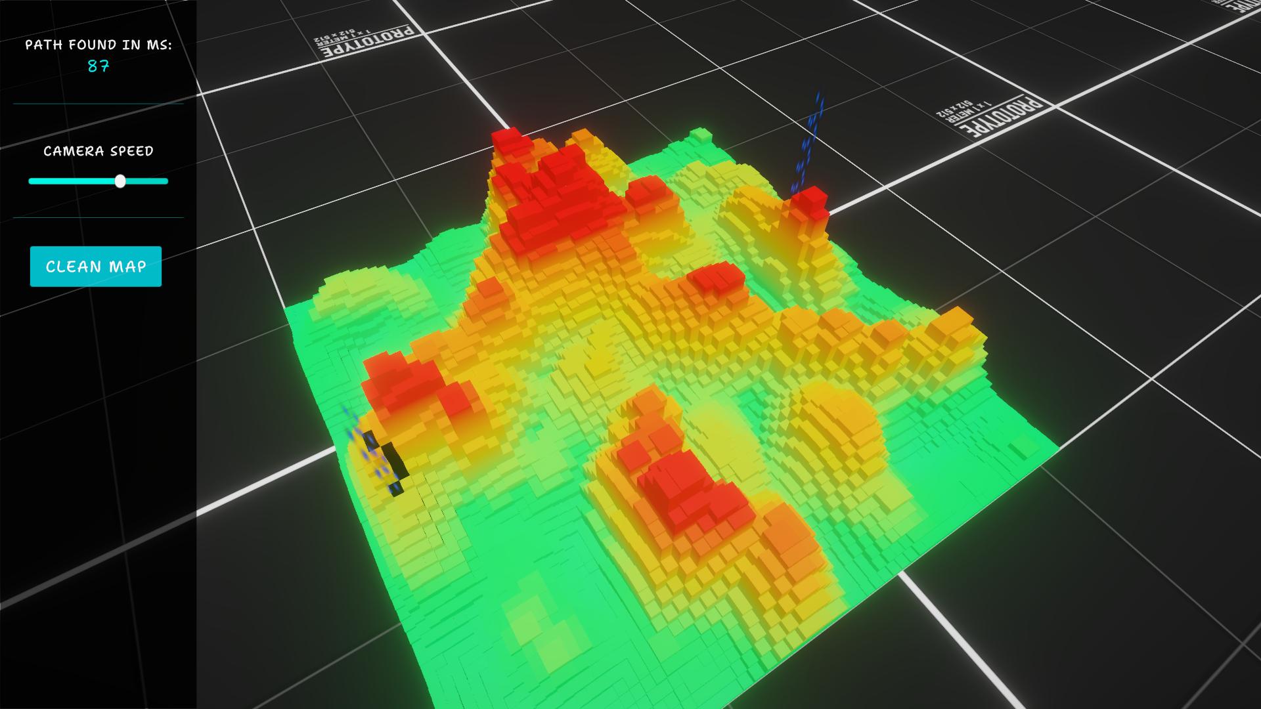This screenshot has width=1261, height=709.
Task: Click the 'Path found in ms:' label
Action: click(x=99, y=45)
